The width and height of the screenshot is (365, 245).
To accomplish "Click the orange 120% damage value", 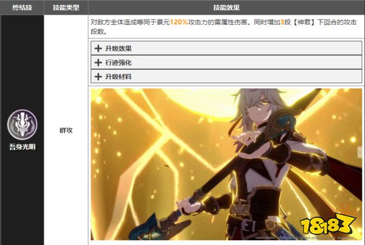I will (179, 22).
